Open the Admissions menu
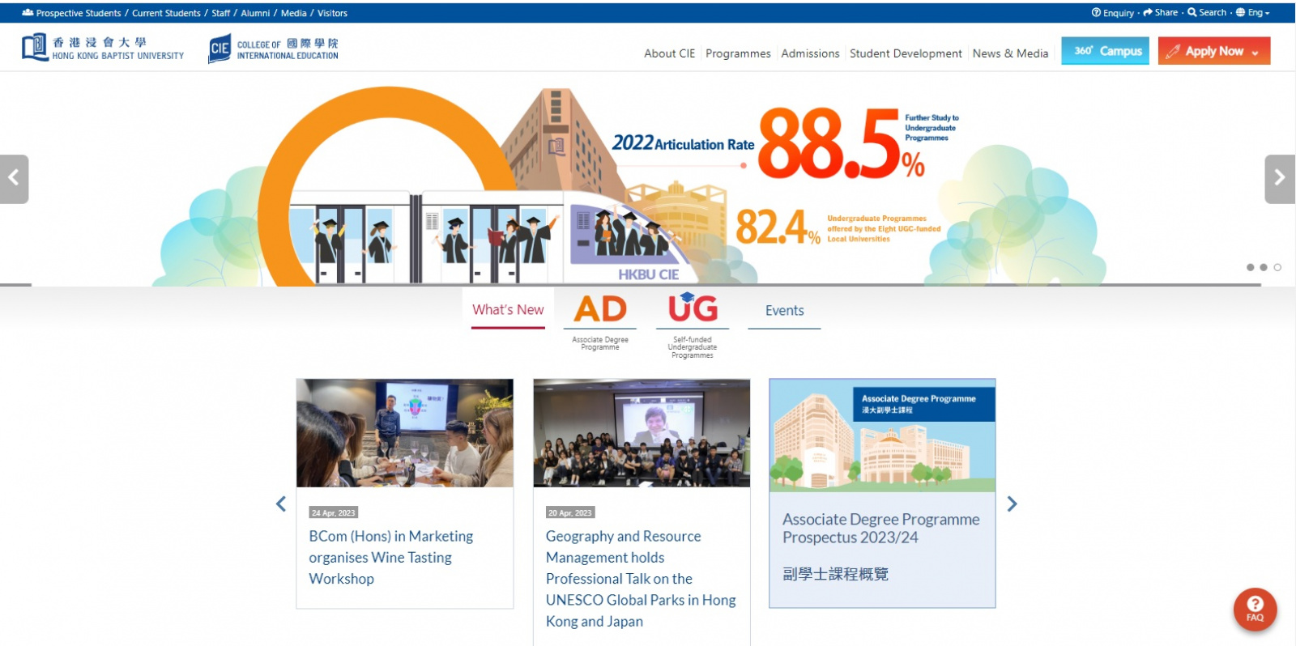Image resolution: width=1296 pixels, height=646 pixels. coord(810,53)
